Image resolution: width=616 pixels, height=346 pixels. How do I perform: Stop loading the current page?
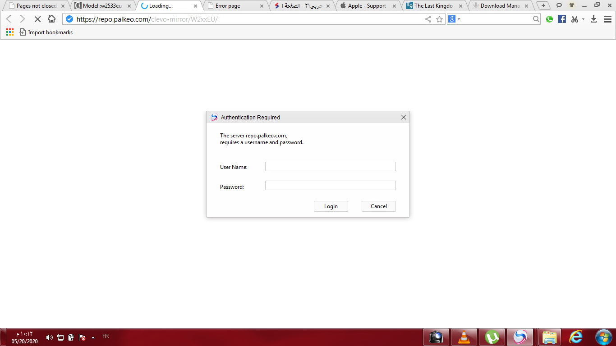coord(37,19)
